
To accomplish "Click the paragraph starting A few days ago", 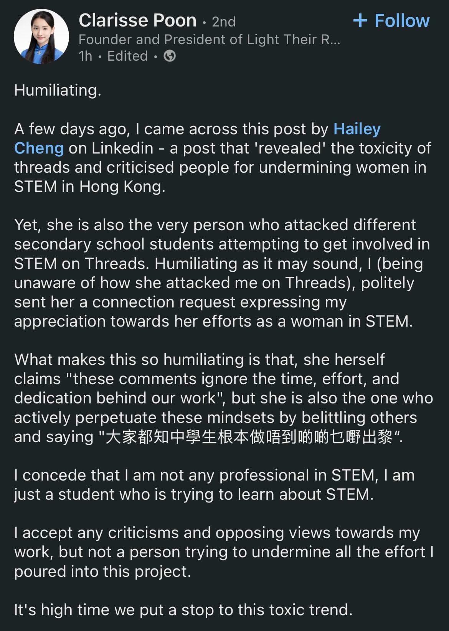I will tap(223, 158).
